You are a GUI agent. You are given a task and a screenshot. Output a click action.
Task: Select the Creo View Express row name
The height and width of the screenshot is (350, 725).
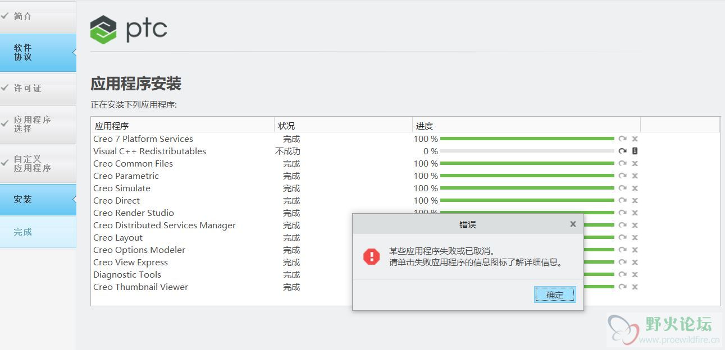(130, 262)
